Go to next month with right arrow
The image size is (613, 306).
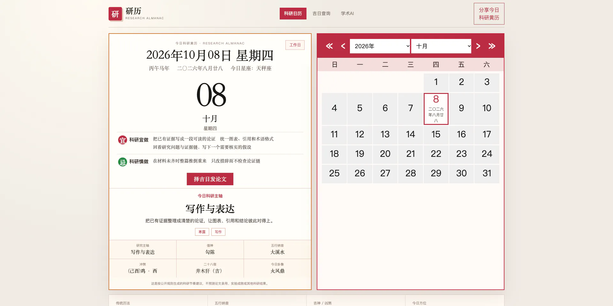coord(478,46)
